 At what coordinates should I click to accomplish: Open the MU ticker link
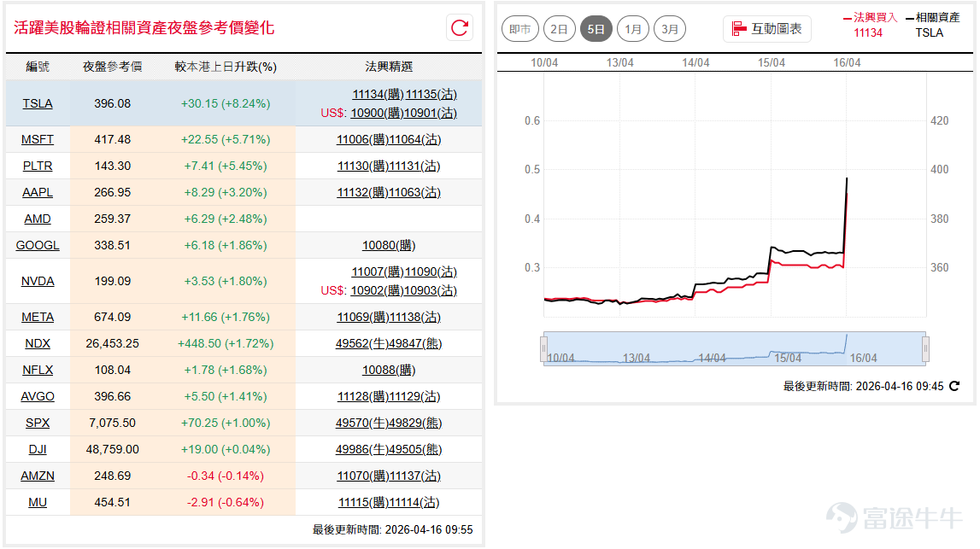click(x=38, y=502)
